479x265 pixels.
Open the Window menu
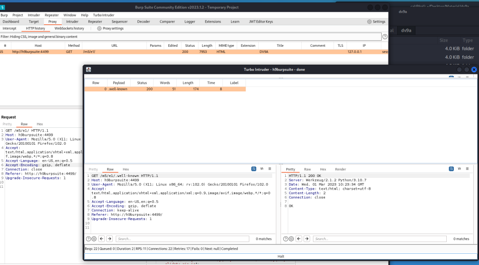click(70, 15)
